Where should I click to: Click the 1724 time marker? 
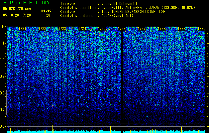(82, 29)
